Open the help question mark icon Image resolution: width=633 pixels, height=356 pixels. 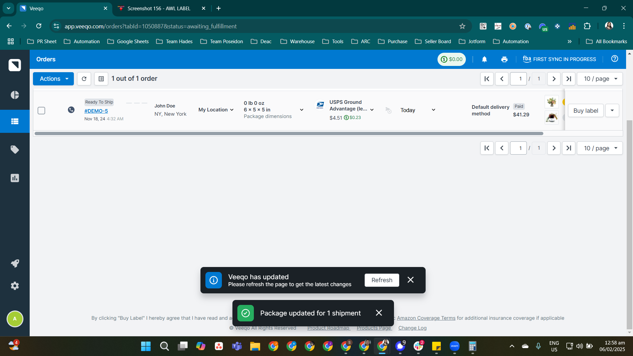click(x=615, y=59)
